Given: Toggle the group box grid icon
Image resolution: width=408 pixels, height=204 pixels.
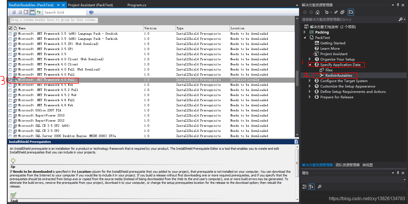Looking at the screenshot, I should pos(32,12).
